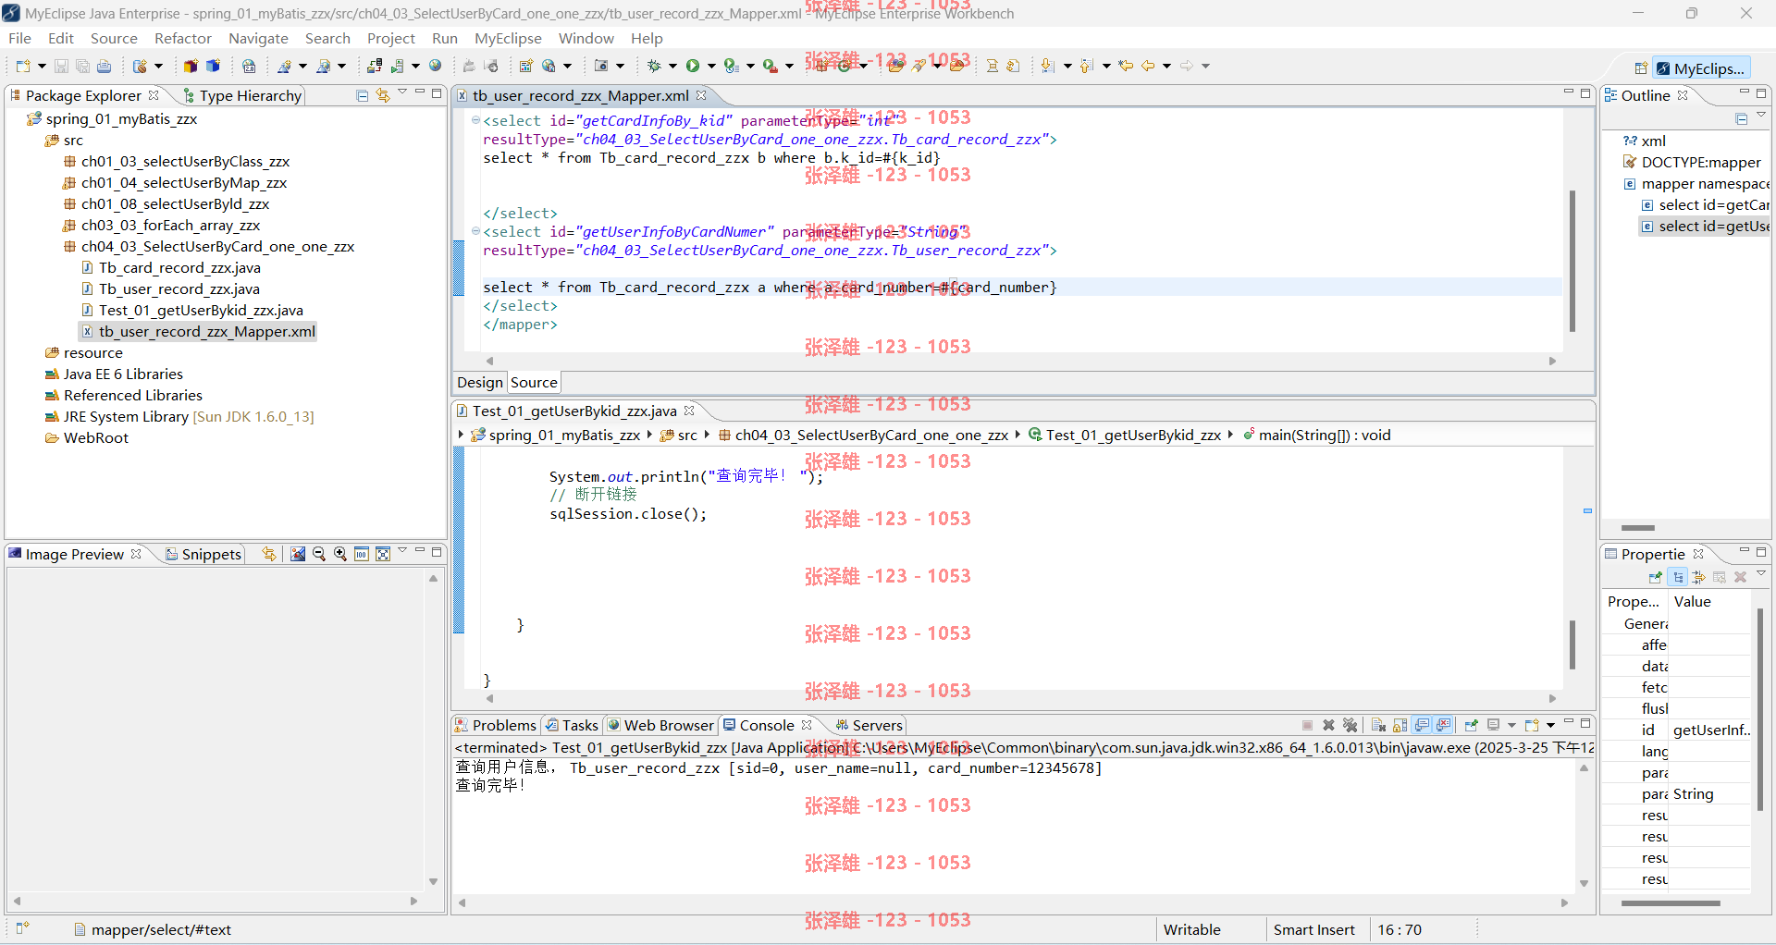Switch to the Servers tab
This screenshot has width=1776, height=945.
pyautogui.click(x=869, y=725)
